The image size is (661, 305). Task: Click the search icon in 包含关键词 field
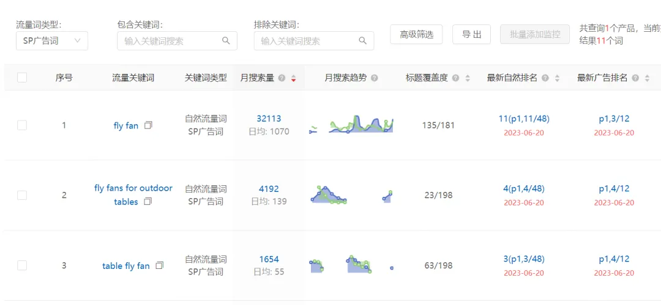coord(226,40)
